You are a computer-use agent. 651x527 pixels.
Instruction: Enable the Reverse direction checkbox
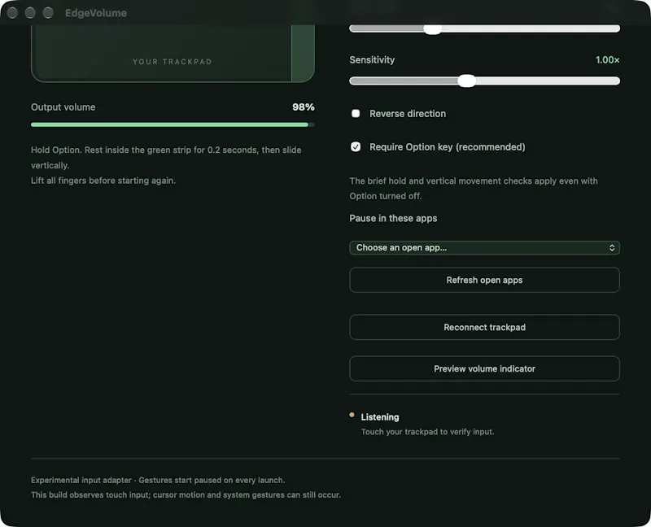pyautogui.click(x=356, y=114)
